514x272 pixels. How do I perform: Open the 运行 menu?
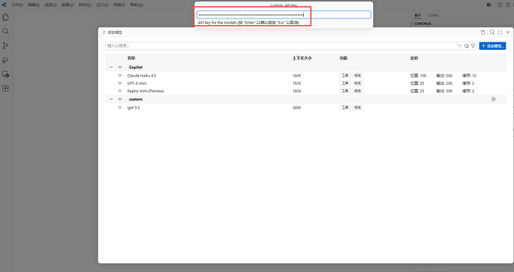102,5
